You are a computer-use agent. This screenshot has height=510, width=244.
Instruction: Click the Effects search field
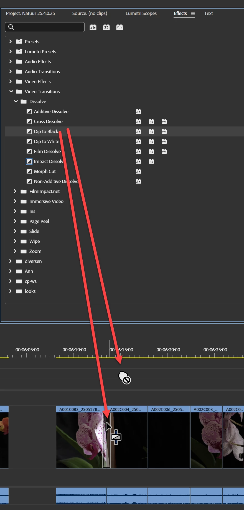[x=45, y=27]
